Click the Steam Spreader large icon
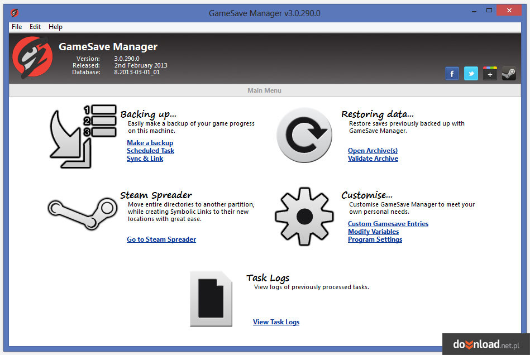Screen dimensions: 530x355 click(x=83, y=214)
